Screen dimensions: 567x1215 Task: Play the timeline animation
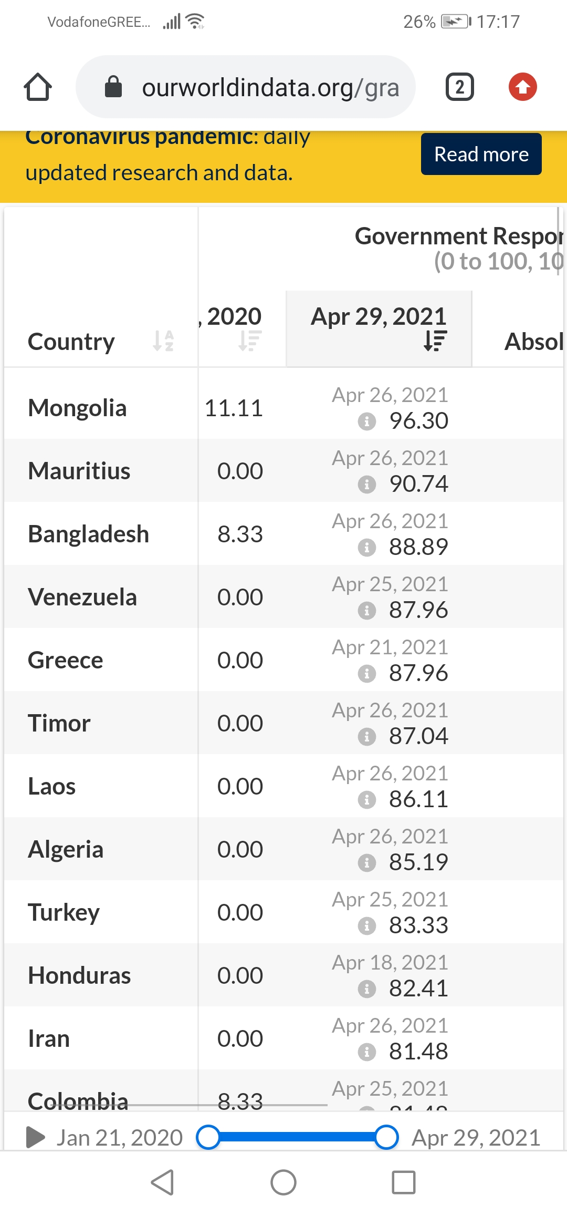[x=36, y=1137]
